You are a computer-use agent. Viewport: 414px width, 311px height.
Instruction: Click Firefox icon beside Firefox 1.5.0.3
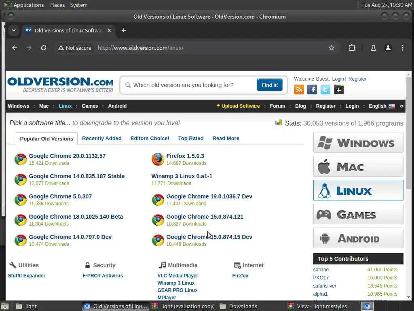click(158, 159)
